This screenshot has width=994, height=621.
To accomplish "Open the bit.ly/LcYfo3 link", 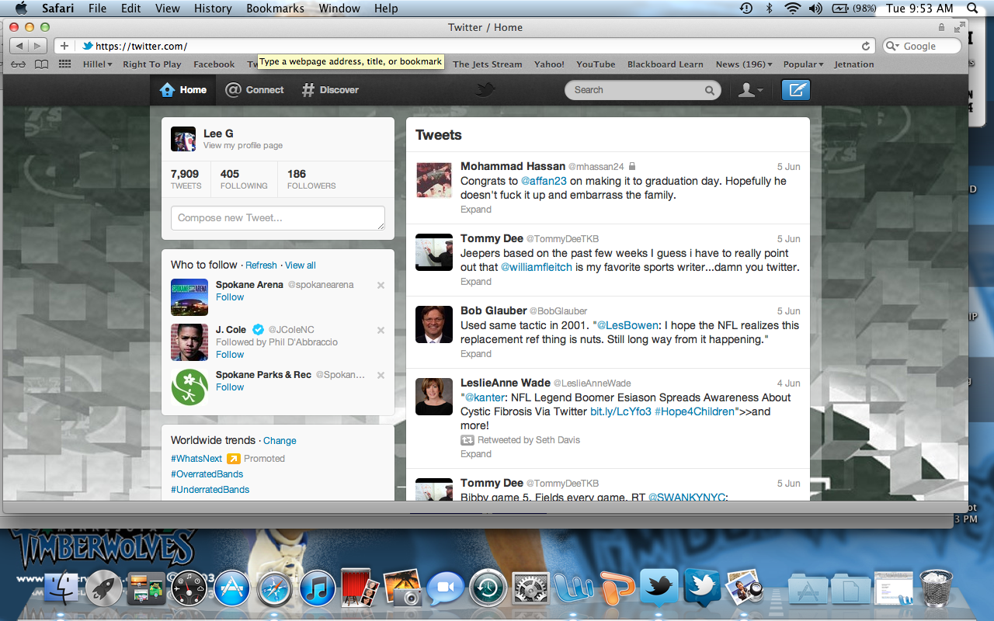I will 620,411.
